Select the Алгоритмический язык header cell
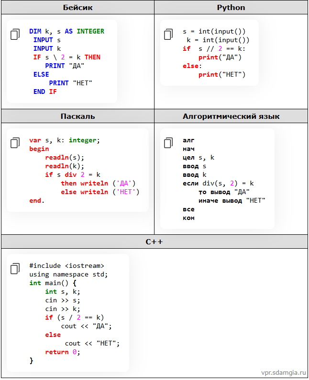 231,116
